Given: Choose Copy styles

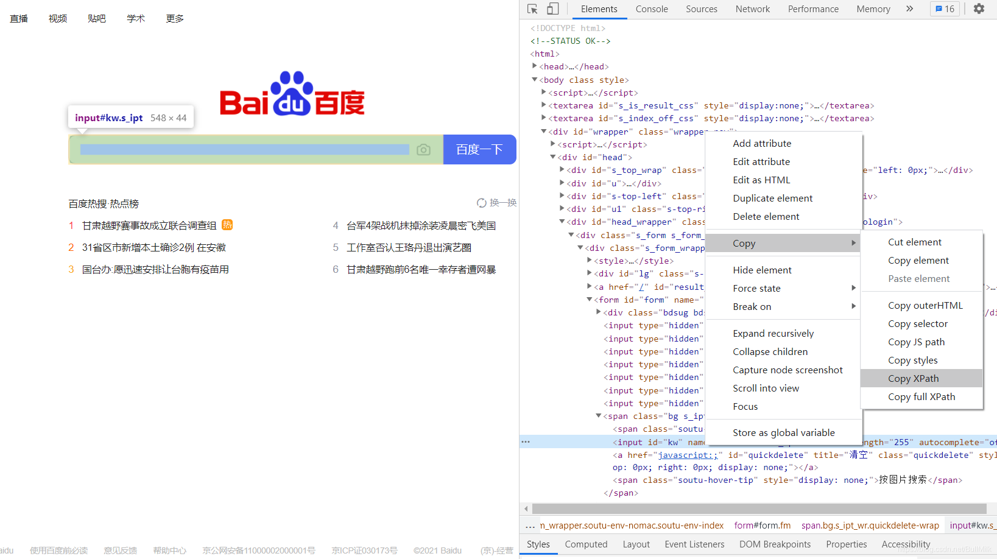Looking at the screenshot, I should (921, 360).
